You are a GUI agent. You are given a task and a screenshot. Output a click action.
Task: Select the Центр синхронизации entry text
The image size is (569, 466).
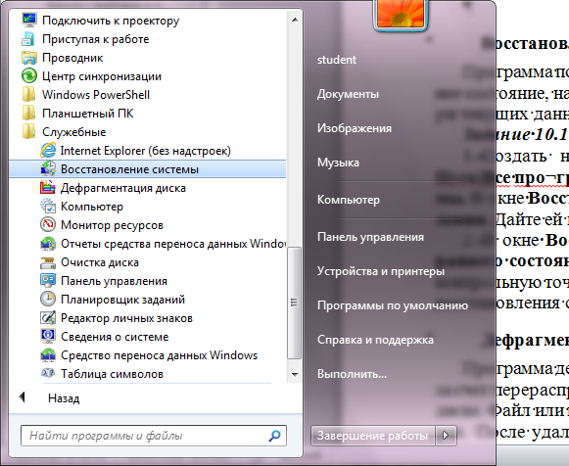pos(102,76)
